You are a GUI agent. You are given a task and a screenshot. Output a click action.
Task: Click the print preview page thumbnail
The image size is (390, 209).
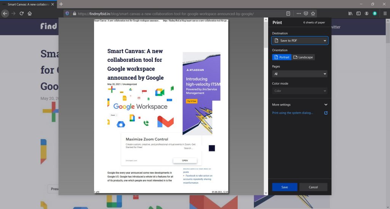coord(161,106)
